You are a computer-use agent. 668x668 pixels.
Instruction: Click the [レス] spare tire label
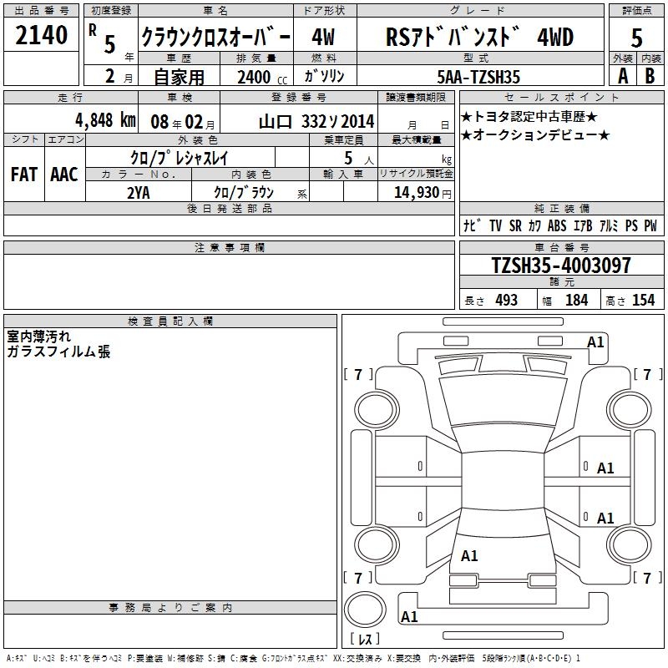coord(365,639)
